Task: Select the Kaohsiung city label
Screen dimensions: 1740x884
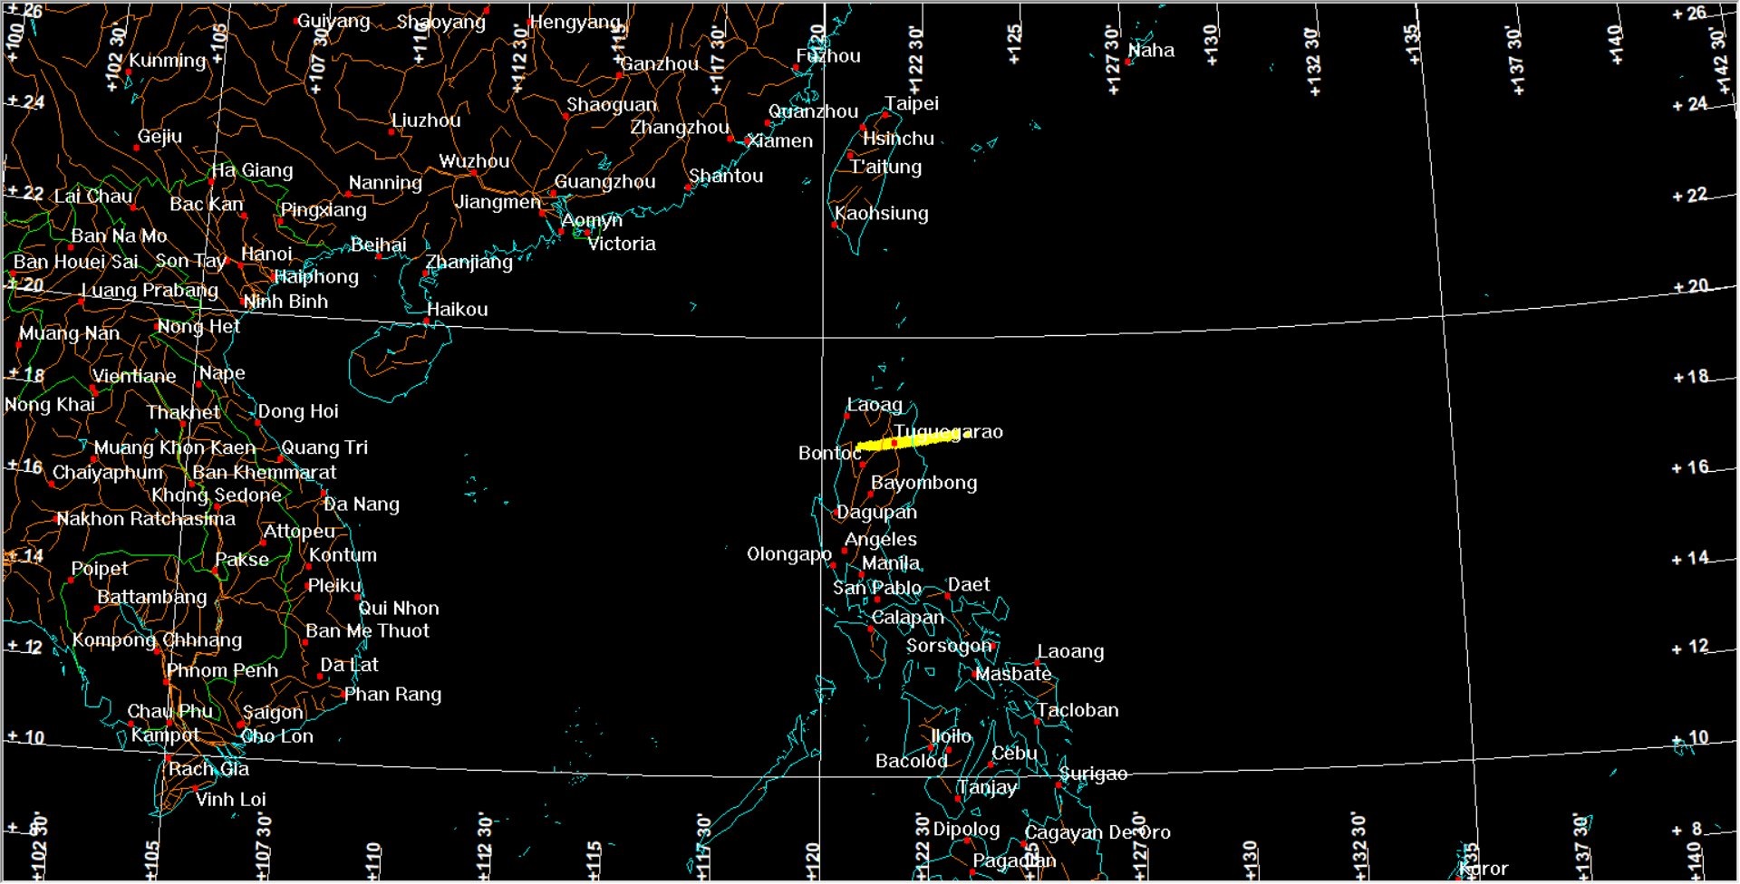Action: (881, 214)
